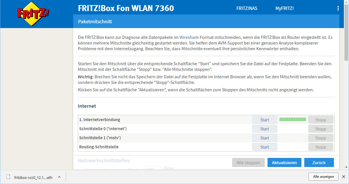Open MyFRITZ! from the header
349x184 pixels.
(284, 8)
